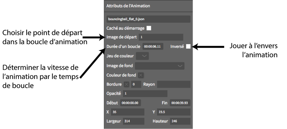
Task: Click the Opacité value field
Action: point(145,93)
